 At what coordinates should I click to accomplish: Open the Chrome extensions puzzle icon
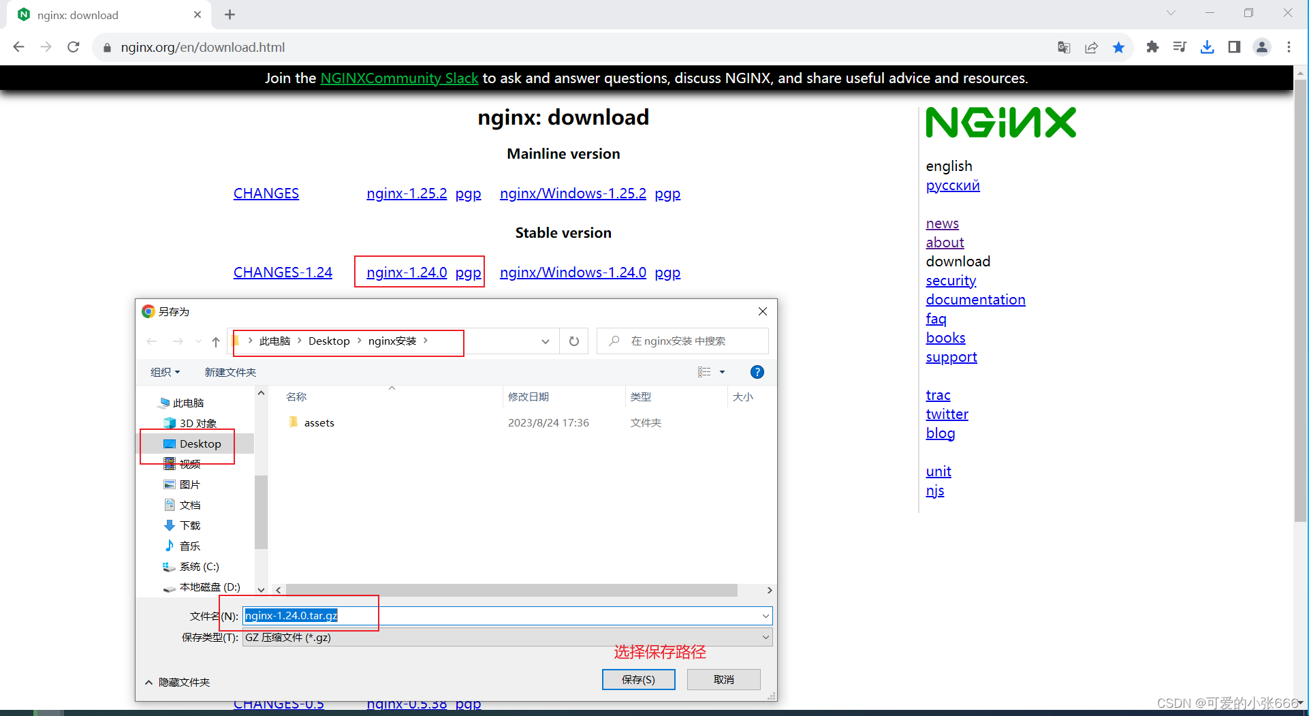[1152, 47]
